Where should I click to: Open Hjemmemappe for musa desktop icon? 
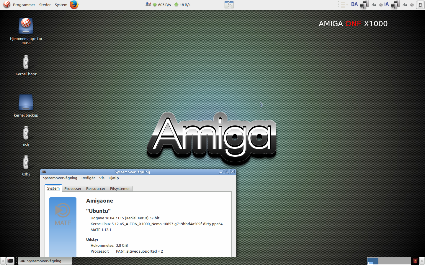[26, 26]
